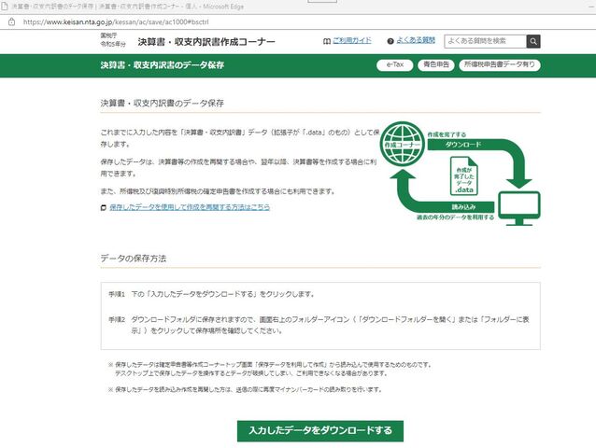
Task: Click the book icon beside ご利用ガイド
Action: (x=327, y=41)
